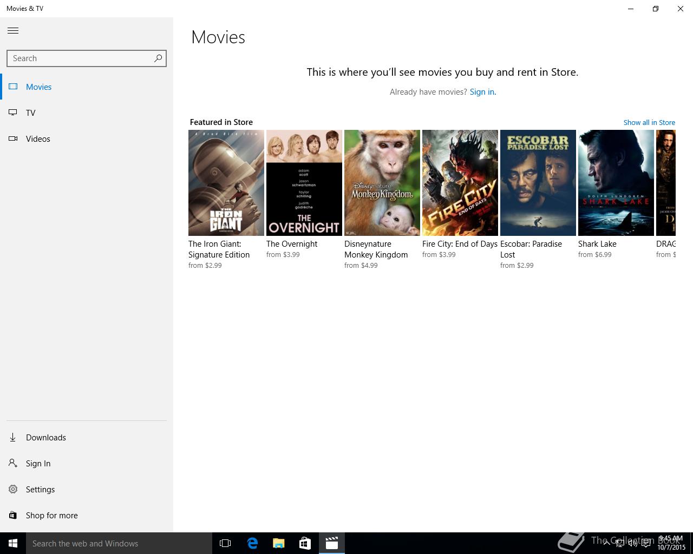
Task: Open Escobar: Paradise Lost poster
Action: (538, 183)
